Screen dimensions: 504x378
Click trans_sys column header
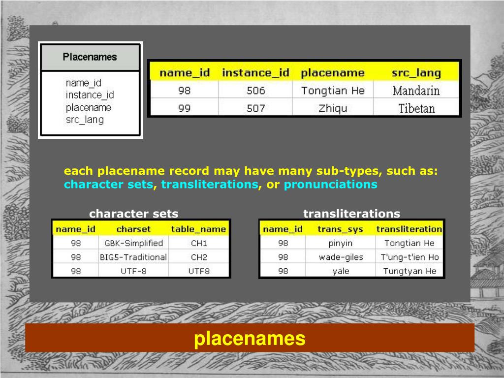[x=341, y=229]
